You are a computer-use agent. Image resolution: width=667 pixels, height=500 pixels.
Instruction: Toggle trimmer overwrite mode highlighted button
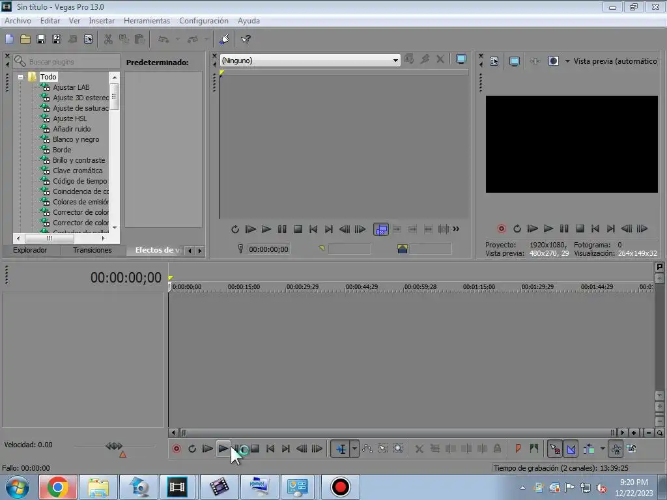380,229
